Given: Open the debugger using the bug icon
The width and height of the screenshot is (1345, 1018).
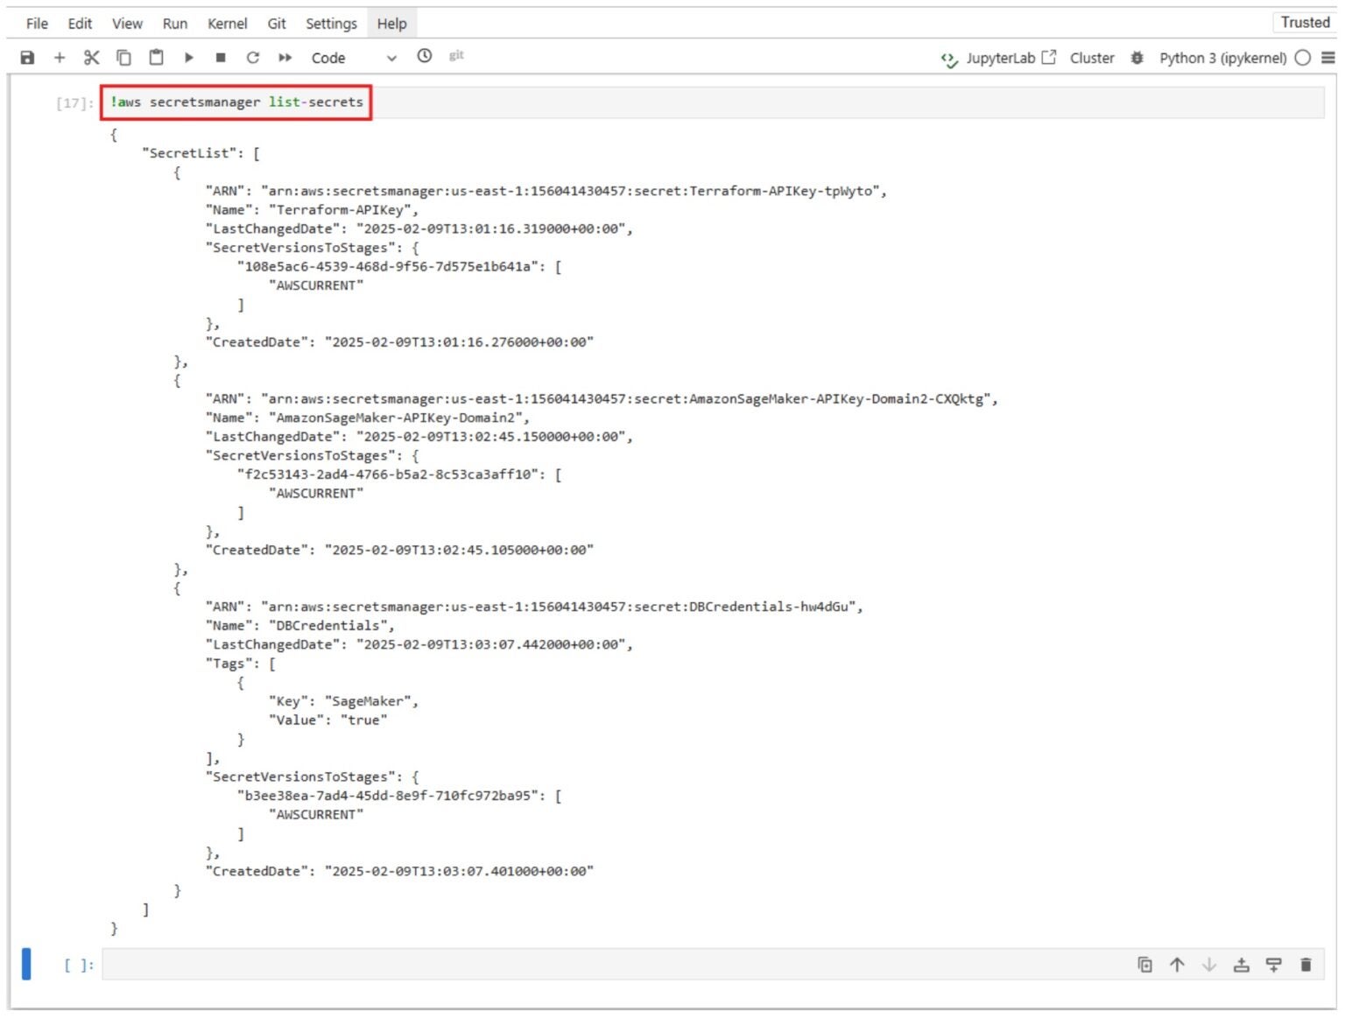Looking at the screenshot, I should click(x=1136, y=58).
